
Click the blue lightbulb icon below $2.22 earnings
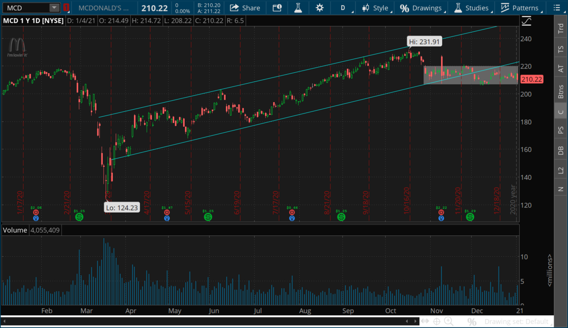(x=441, y=218)
